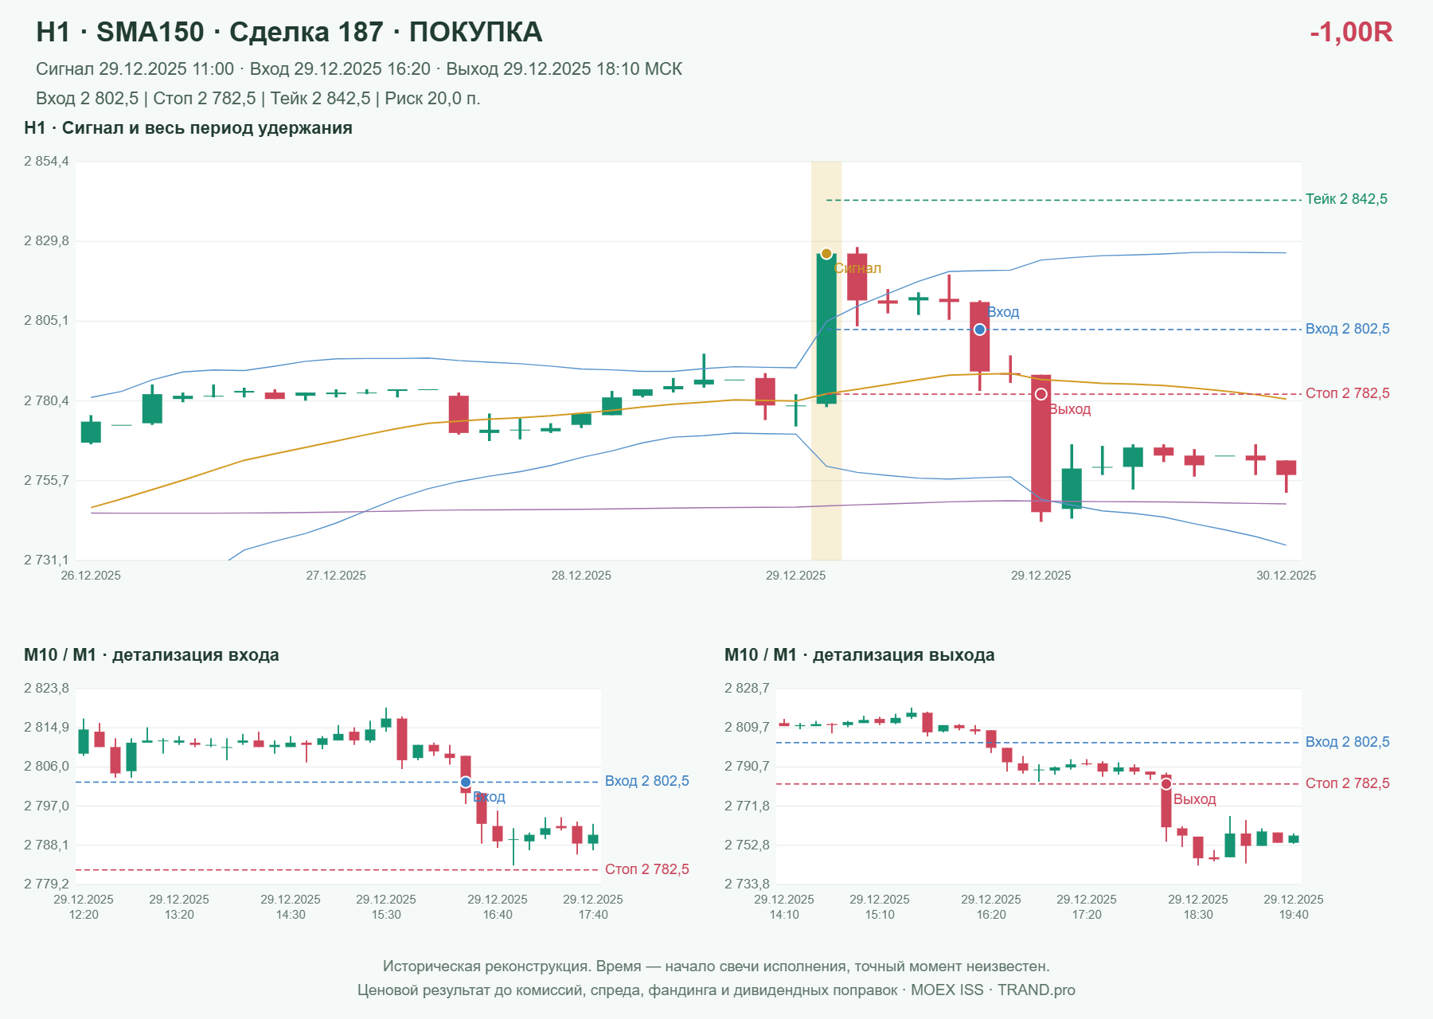1433x1019 pixels.
Task: Click the '2 731,1' y-axis label
Action: pyautogui.click(x=46, y=560)
